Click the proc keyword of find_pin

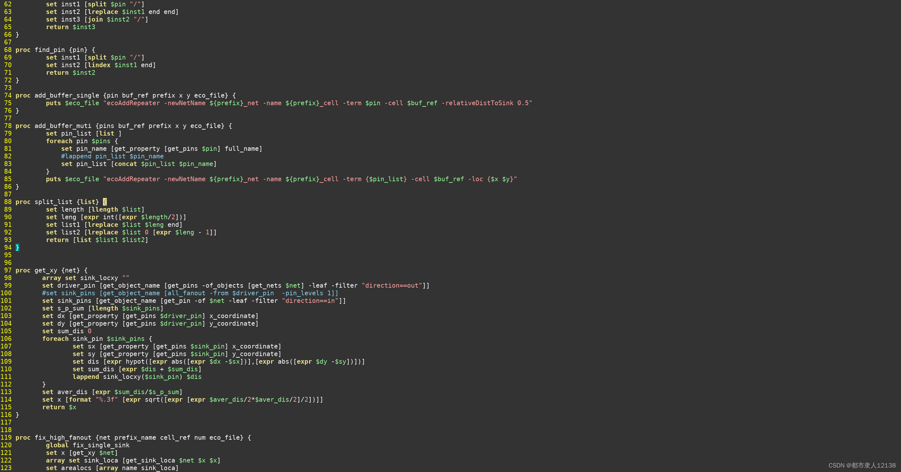coord(23,50)
